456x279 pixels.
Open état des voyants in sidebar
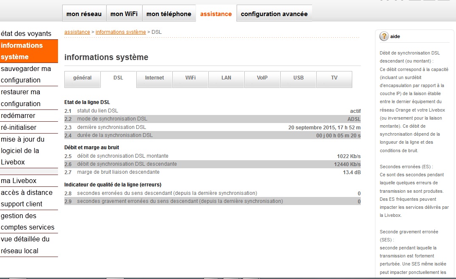pos(26,34)
